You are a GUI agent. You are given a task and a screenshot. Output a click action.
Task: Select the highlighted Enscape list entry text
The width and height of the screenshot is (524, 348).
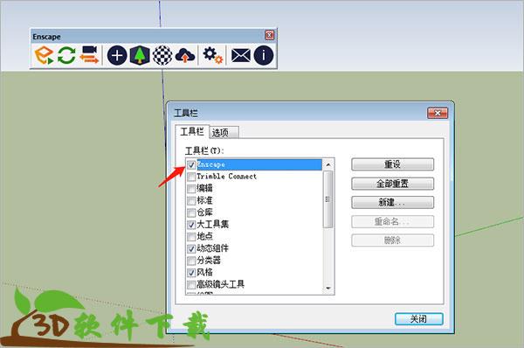210,164
